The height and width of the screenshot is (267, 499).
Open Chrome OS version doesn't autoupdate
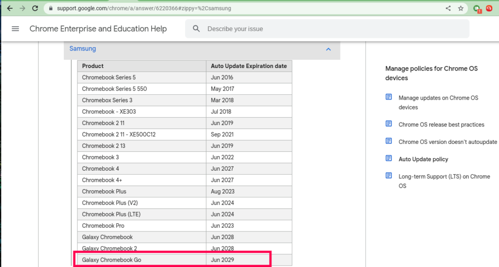point(448,142)
